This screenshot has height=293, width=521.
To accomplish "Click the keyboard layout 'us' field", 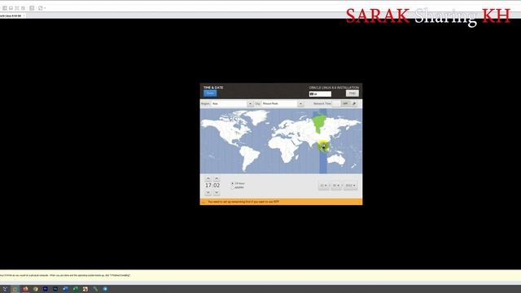I will [320, 94].
